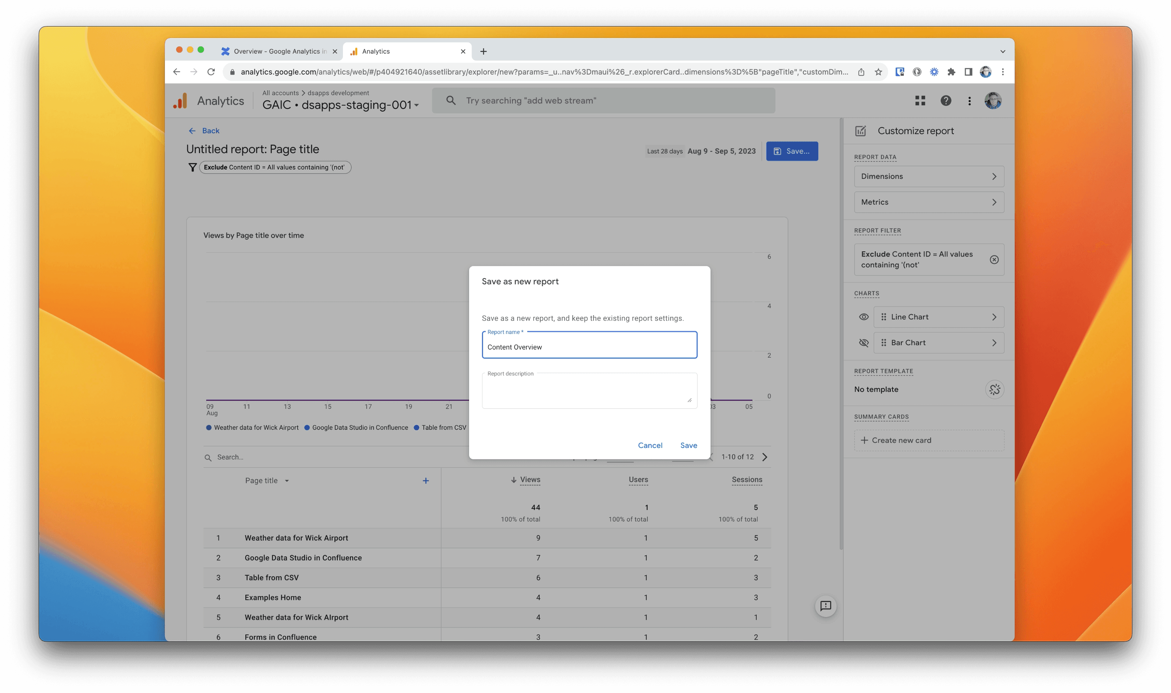Toggle Line Chart visibility eye icon

(x=863, y=317)
